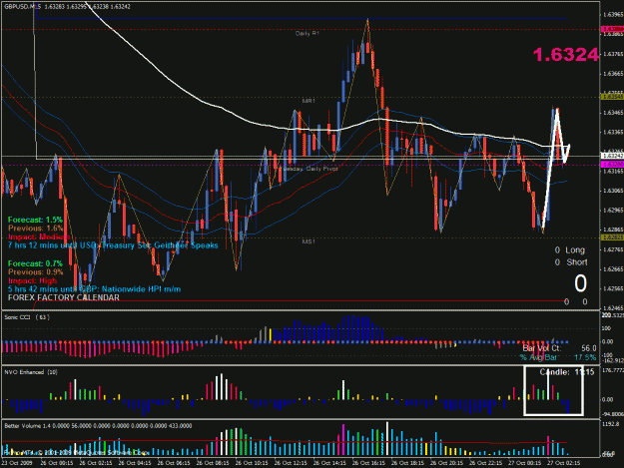Click the 1.63165 price scale value
The height and width of the screenshot is (468, 624).
point(613,172)
